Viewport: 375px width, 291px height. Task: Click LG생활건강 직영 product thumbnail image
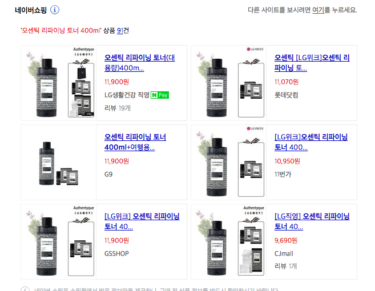coord(59,83)
